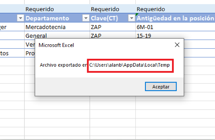Select Requerido label above Antigüedad
Image resolution: width=215 pixels, height=140 pixels.
click(x=151, y=9)
